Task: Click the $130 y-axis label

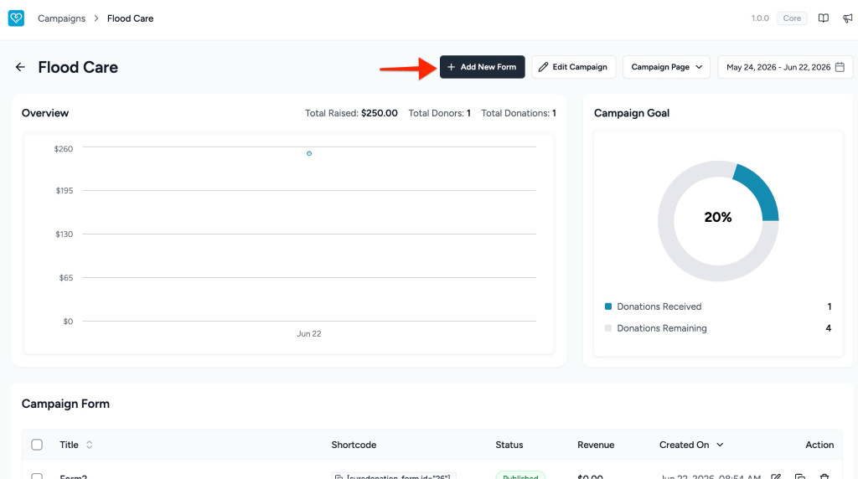Action: (64, 234)
